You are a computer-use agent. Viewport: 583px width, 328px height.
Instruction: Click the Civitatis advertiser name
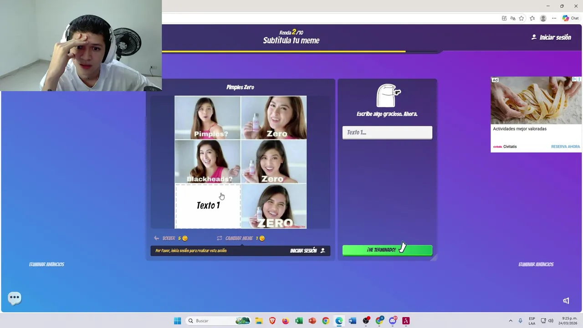point(510,147)
